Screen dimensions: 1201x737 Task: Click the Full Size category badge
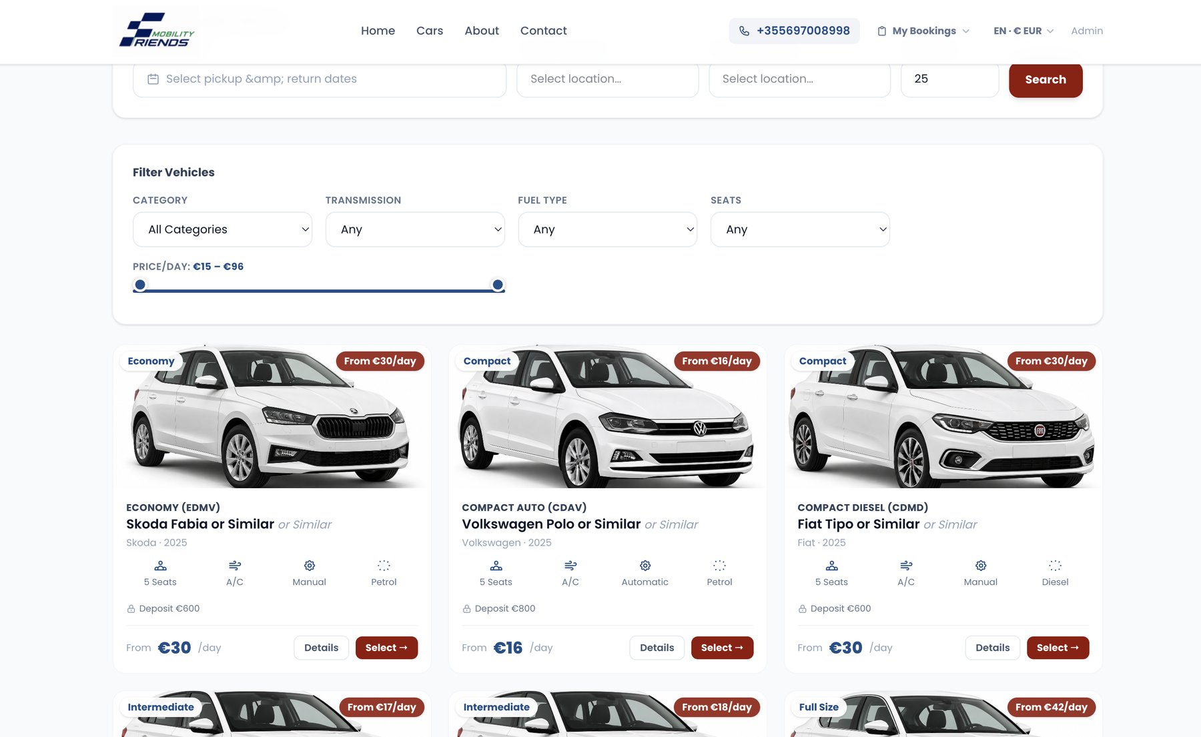point(819,707)
